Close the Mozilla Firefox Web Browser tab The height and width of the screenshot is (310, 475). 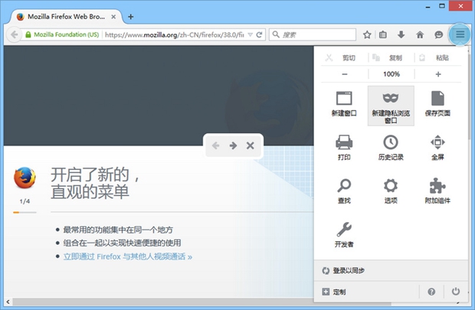point(113,17)
